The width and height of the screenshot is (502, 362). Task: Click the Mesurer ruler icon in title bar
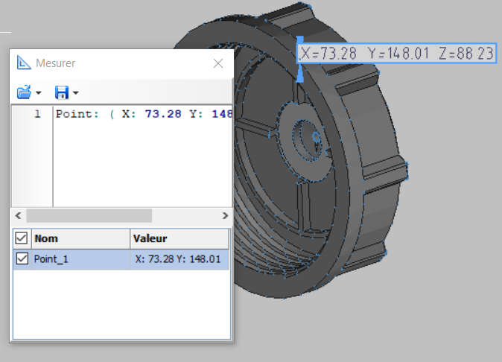click(x=24, y=63)
